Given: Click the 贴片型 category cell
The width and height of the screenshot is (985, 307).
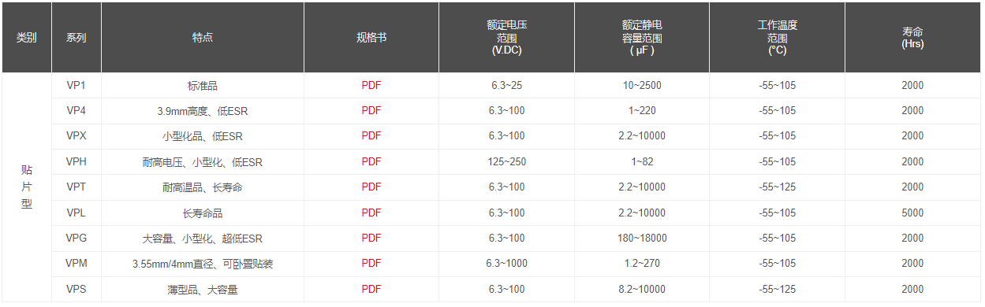Looking at the screenshot, I should click(x=27, y=187).
